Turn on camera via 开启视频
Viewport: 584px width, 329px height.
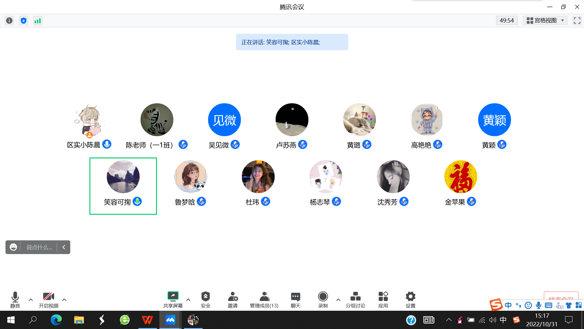pyautogui.click(x=49, y=300)
